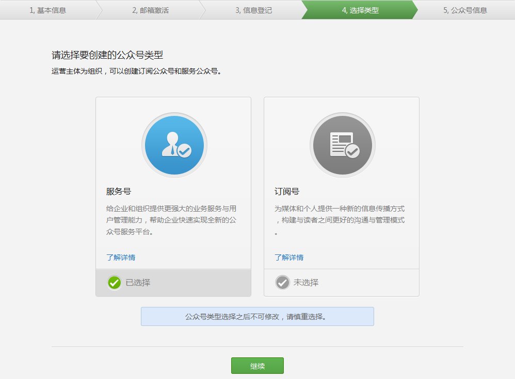
Task: Click the blue Service Account (服务号) person icon
Action: click(x=174, y=145)
